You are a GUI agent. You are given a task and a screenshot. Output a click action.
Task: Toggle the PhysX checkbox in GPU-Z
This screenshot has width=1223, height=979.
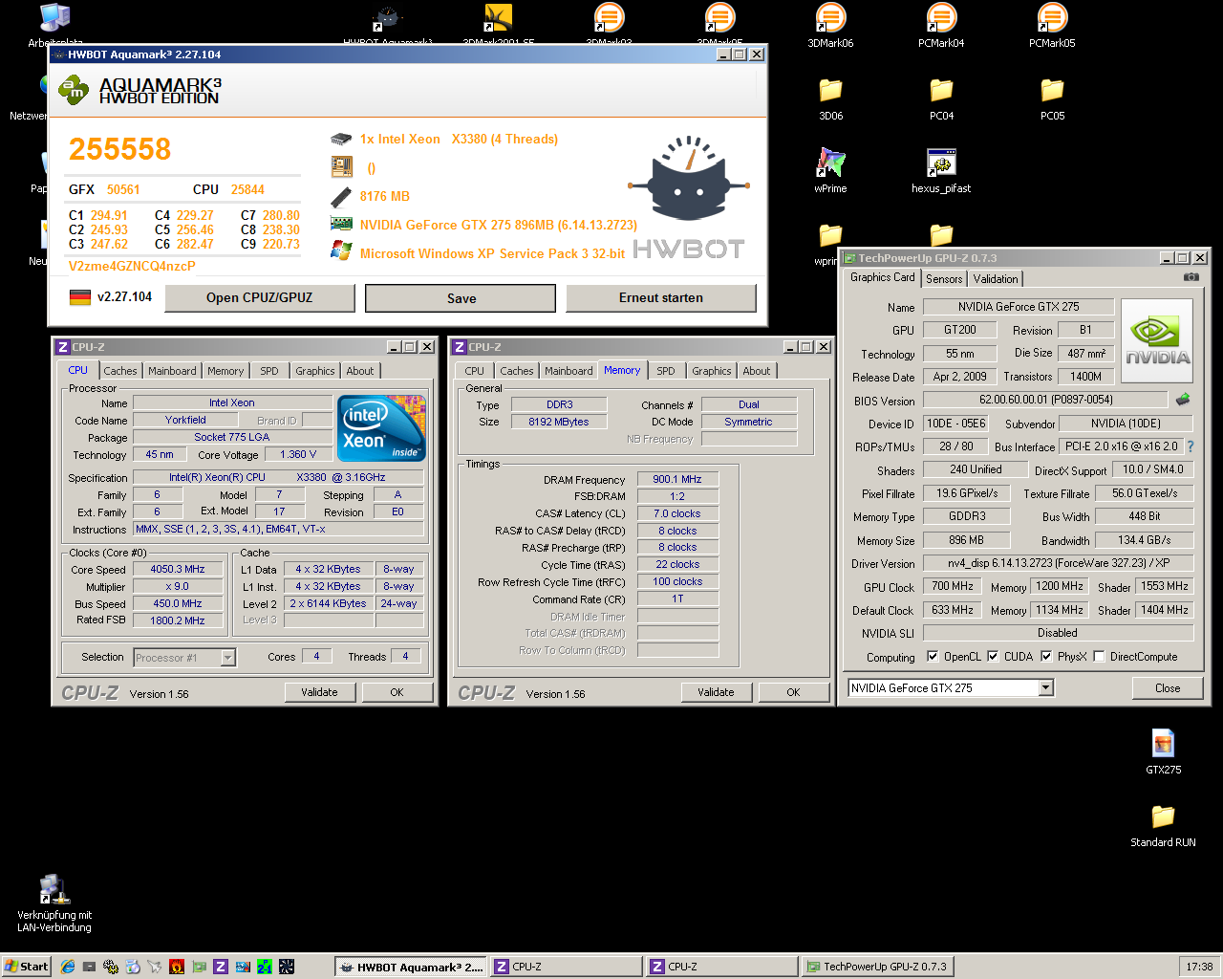point(1046,656)
